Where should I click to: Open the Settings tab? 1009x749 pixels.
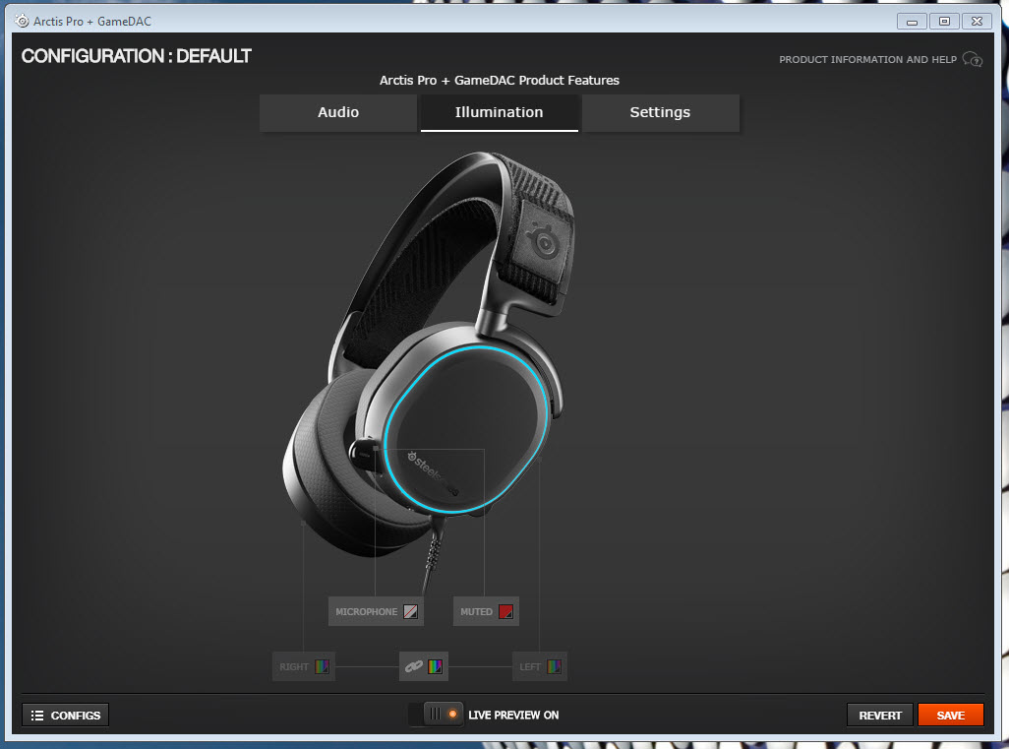click(x=660, y=113)
